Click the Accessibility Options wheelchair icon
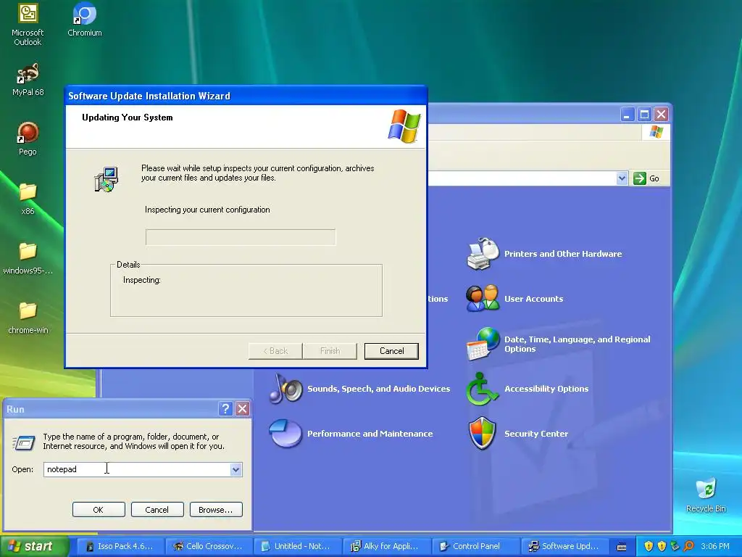Screen dimensions: 742x557 point(482,389)
